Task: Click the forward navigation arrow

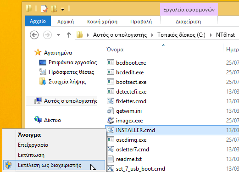Action: pos(47,35)
